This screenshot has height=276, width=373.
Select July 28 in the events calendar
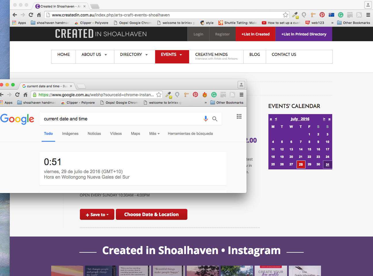[x=301, y=165]
